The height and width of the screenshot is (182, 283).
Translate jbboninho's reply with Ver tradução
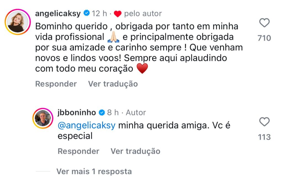point(135,151)
